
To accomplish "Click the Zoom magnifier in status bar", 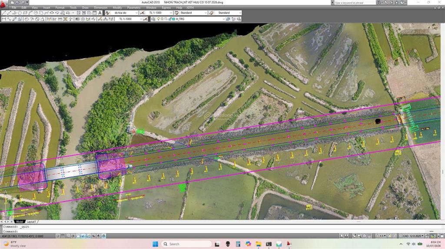I will (x=359, y=236).
